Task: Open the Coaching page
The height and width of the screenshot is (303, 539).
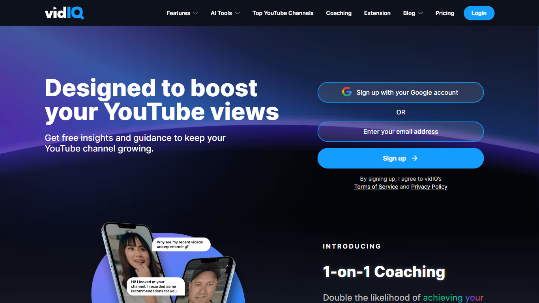Action: (339, 13)
